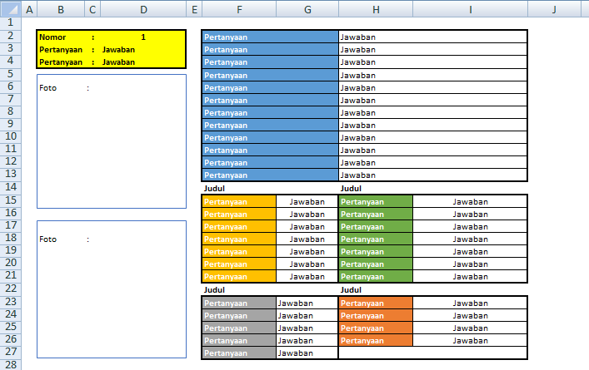The image size is (589, 370).
Task: Click Jawaban cell in row 2 of column H
Action: pos(432,37)
